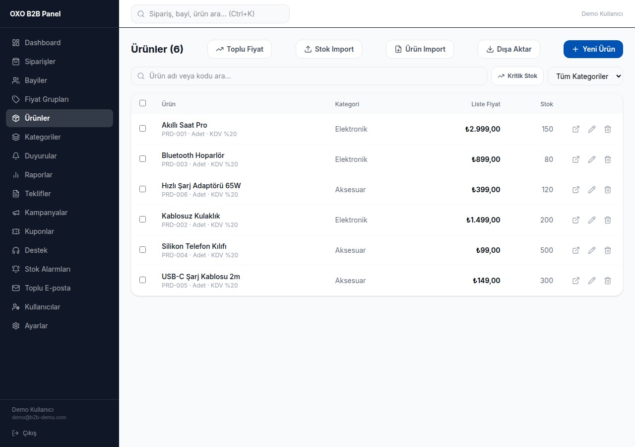Click the trash icon for USB-C Şarj Kablosu 2m
Image resolution: width=635 pixels, height=447 pixels.
click(x=608, y=281)
